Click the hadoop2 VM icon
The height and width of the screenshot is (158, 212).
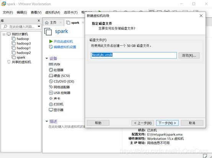13,53
